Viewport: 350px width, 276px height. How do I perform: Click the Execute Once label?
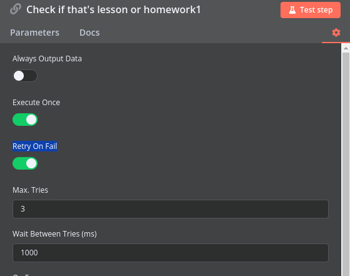click(x=36, y=103)
